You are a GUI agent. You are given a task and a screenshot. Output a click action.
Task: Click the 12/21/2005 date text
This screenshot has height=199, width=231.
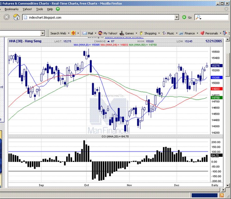tap(214, 41)
